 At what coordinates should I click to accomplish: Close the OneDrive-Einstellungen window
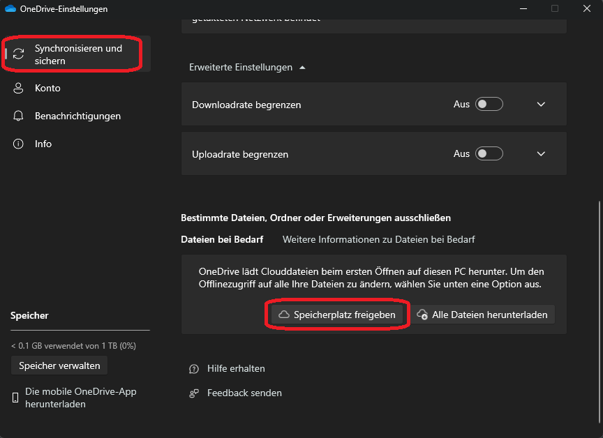tap(587, 8)
